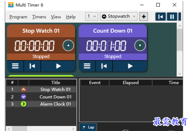Click the green icon in Alarm Clock 01 row
The image size is (190, 131).
(24, 104)
